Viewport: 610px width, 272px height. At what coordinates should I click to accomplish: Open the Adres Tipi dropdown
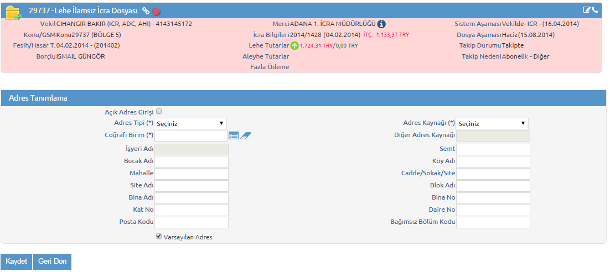[190, 124]
